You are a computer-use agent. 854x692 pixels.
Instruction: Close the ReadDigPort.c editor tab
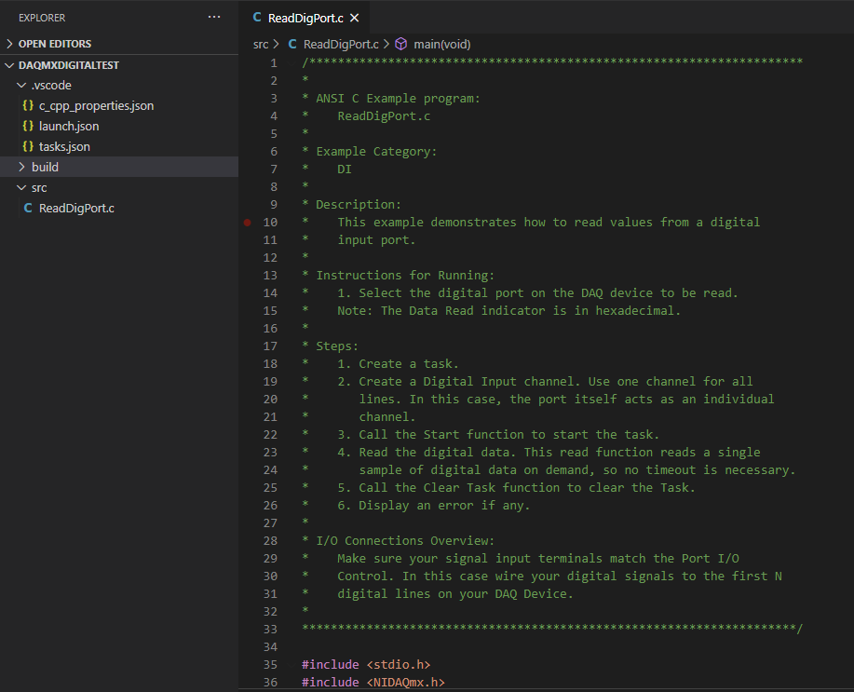[x=354, y=18]
